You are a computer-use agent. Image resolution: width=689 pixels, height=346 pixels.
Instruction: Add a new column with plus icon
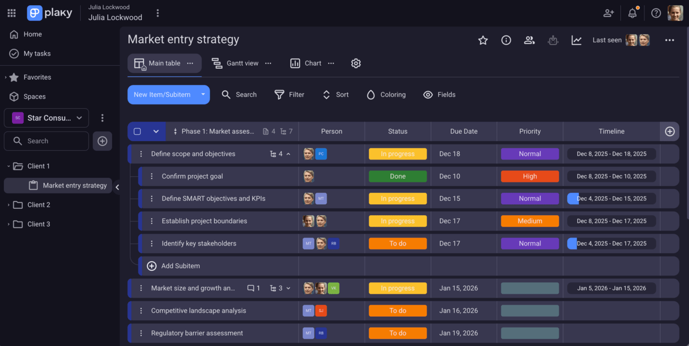[669, 131]
